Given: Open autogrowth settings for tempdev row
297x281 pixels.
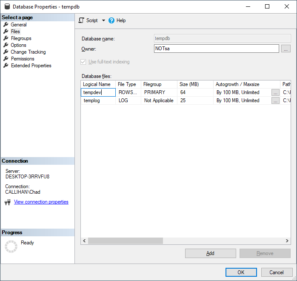Looking at the screenshot, I should (276, 92).
